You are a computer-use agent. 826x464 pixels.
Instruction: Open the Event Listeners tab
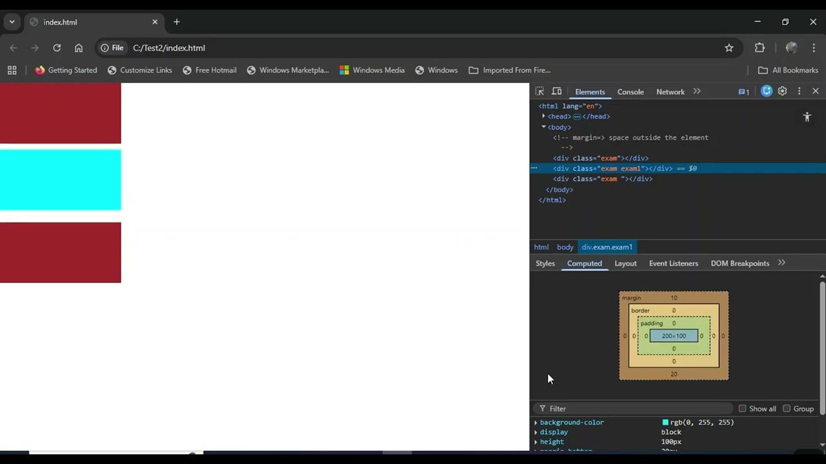(x=674, y=264)
